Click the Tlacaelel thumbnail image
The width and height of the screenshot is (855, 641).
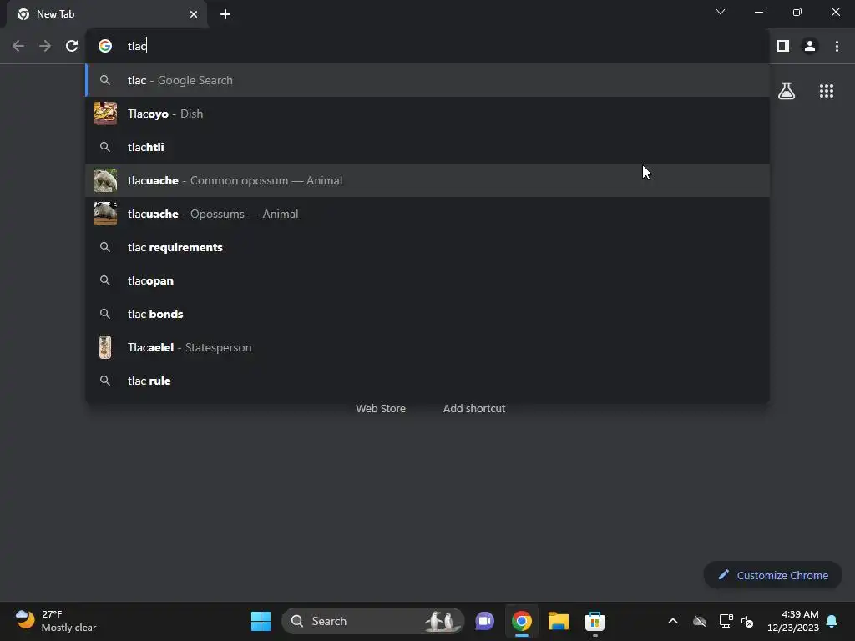click(105, 347)
